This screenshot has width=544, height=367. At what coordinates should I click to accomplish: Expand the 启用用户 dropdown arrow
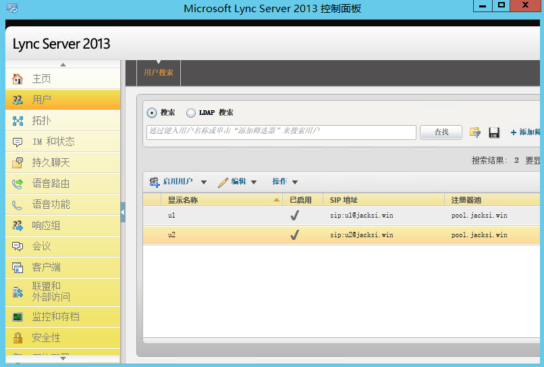point(204,182)
